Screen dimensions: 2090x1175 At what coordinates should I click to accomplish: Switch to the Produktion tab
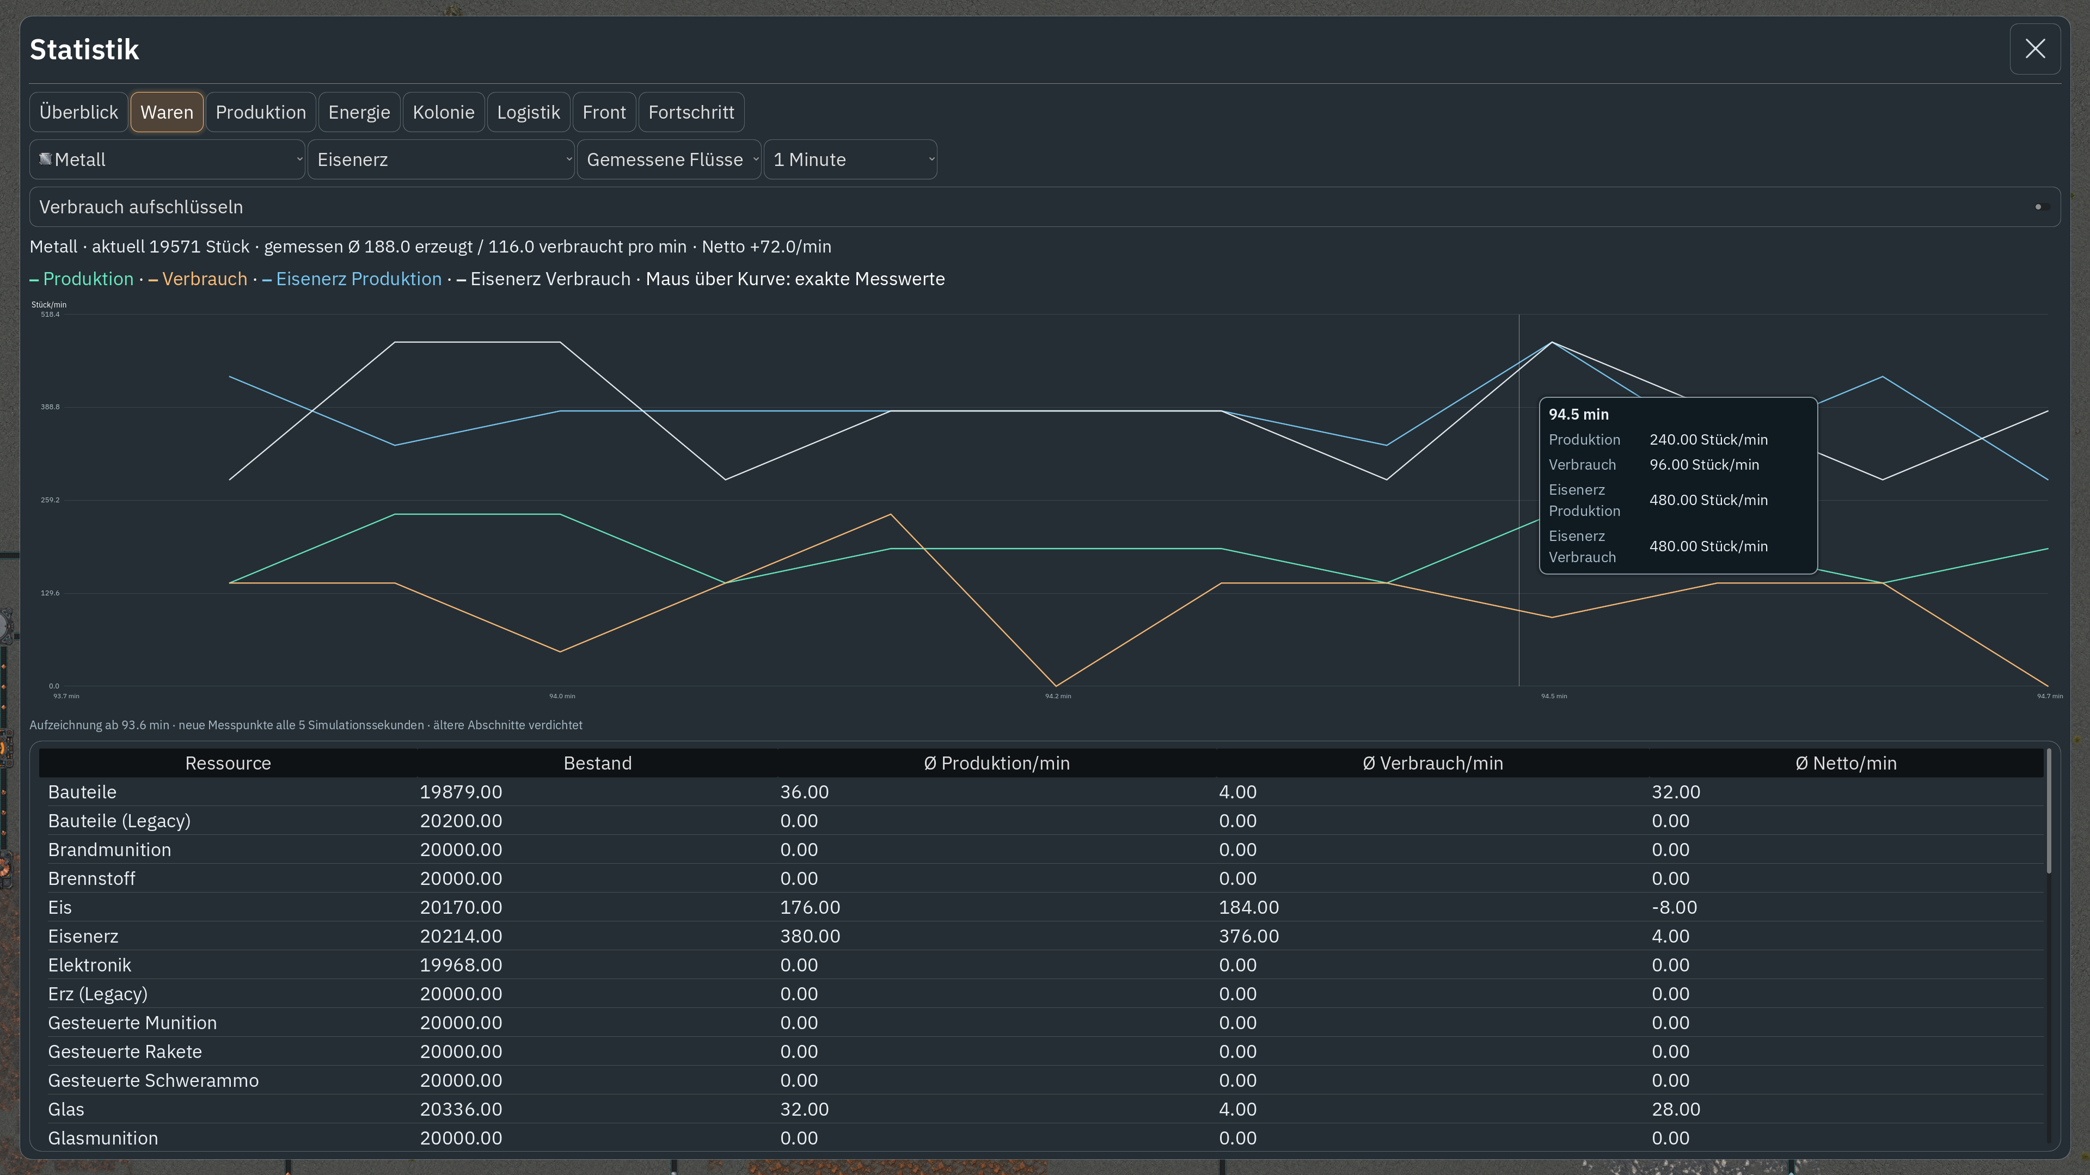260,112
